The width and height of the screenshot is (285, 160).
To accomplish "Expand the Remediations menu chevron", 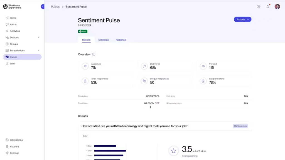I will pos(38,51).
